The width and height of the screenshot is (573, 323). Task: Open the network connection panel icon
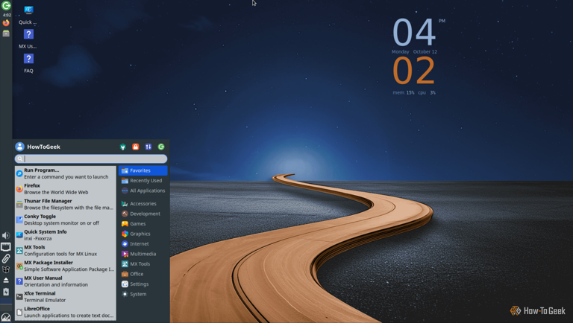tap(6, 247)
